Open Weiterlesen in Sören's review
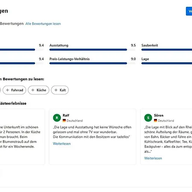 [153, 158]
